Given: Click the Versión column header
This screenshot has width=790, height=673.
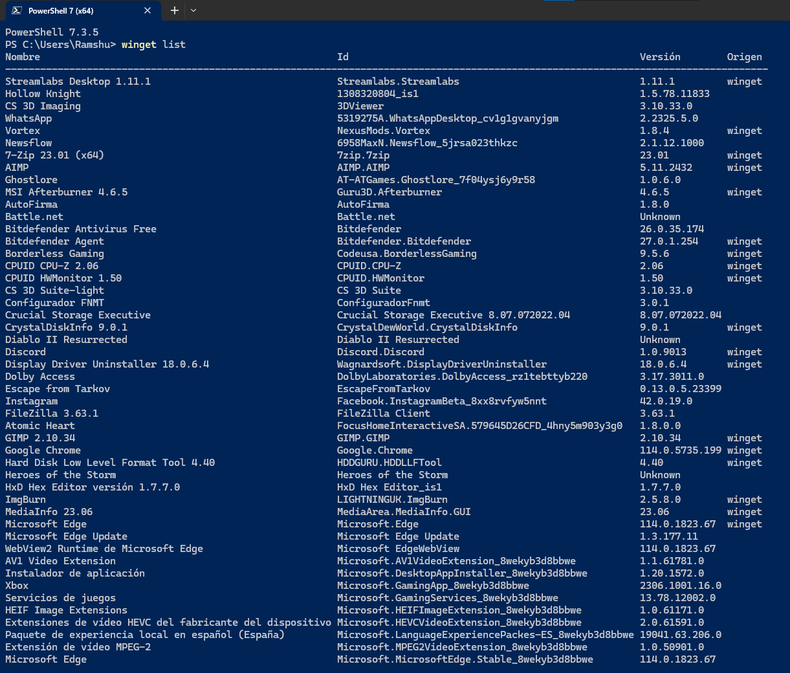Looking at the screenshot, I should (x=660, y=56).
